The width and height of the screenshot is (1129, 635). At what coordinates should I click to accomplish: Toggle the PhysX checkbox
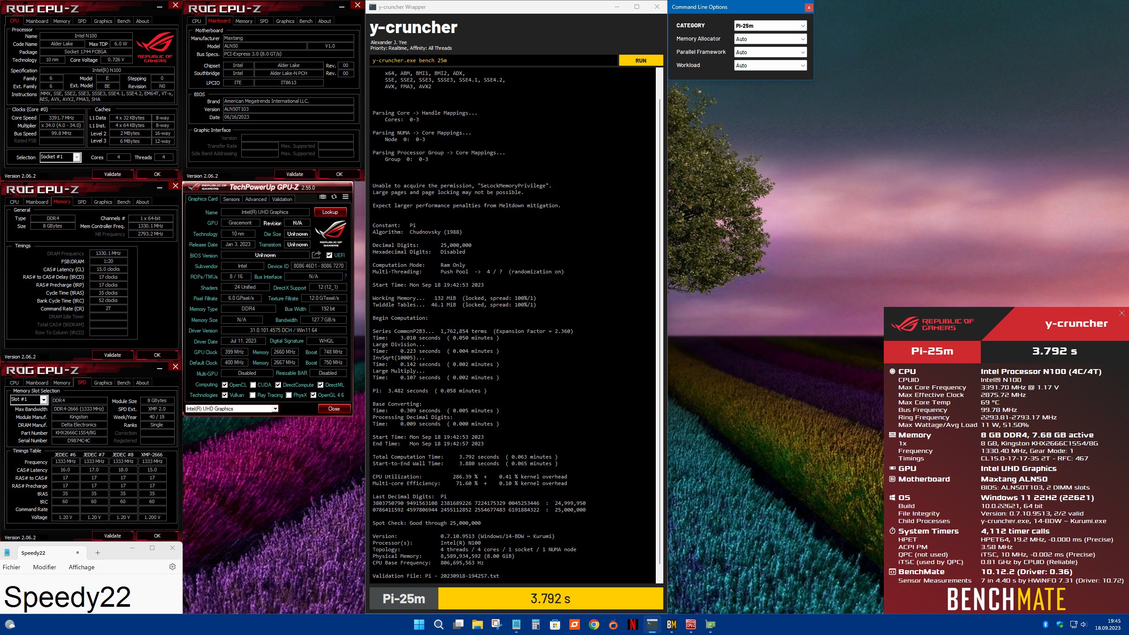(x=289, y=395)
